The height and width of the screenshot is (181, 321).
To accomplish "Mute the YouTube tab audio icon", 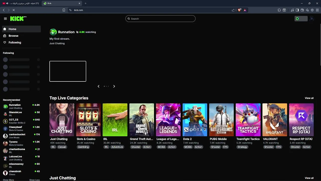I will [x=7, y=3].
